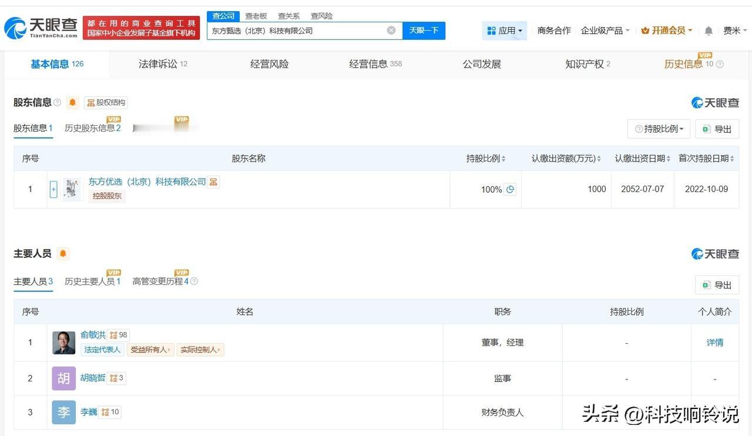
Task: Select the 历史股东信息 2 sub-tab
Action: pyautogui.click(x=93, y=128)
